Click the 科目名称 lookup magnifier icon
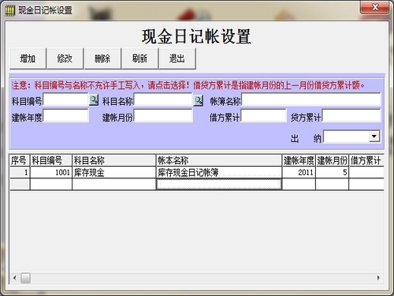394x296 pixels. point(199,100)
